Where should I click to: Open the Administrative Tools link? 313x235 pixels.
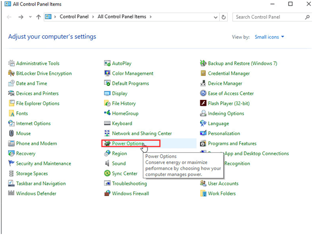(37, 63)
